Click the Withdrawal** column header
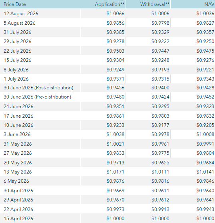This screenshot has height=223, width=215. pos(155,4)
